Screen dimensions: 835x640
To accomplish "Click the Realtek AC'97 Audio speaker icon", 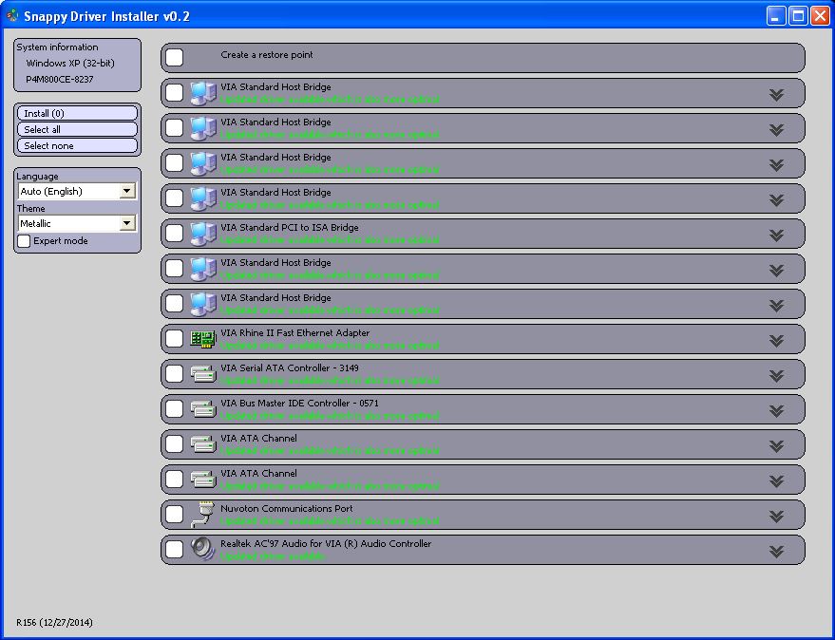I will click(x=203, y=550).
